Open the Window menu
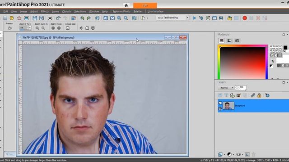Screen dimensions: 289x162 coord(94,11)
